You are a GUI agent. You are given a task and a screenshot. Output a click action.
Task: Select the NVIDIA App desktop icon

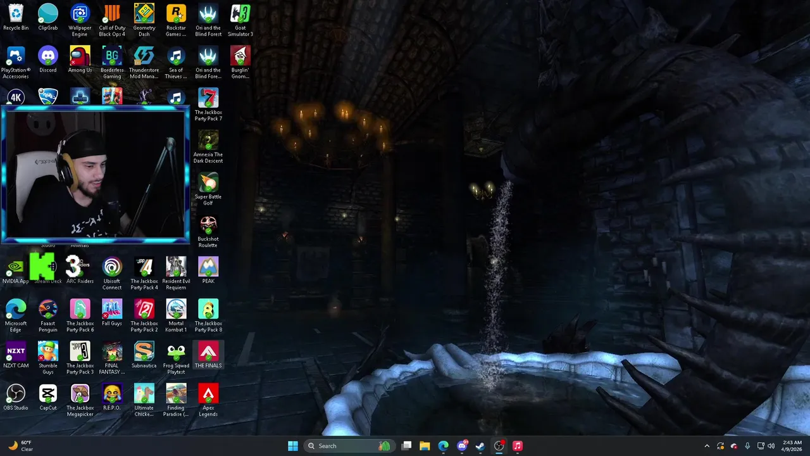(16, 271)
